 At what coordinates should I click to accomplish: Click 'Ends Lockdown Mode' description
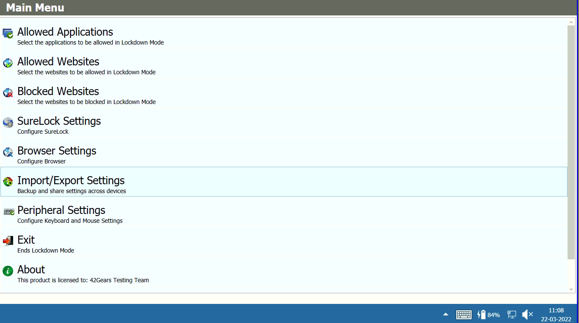(x=46, y=250)
